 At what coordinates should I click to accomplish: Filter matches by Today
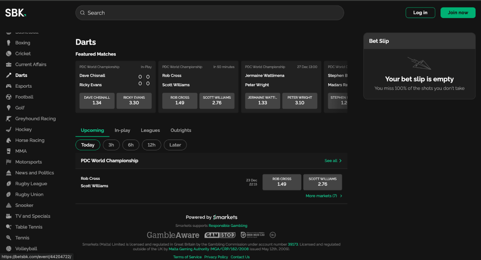pos(88,145)
